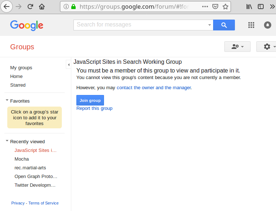Collapse the left navigation panel arrow
The height and width of the screenshot is (211, 276).
(x=68, y=65)
